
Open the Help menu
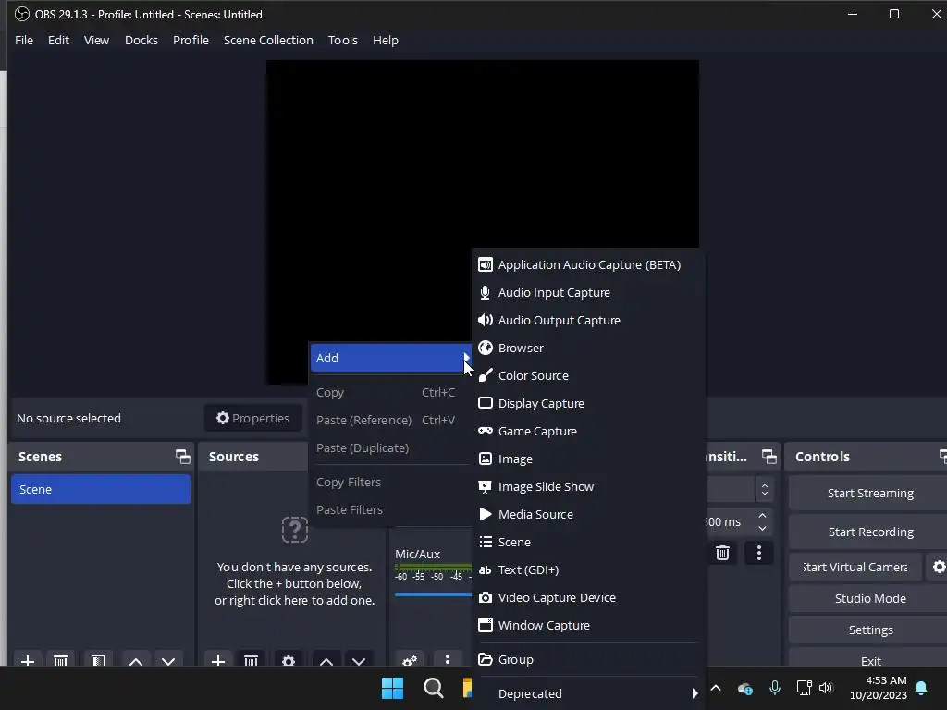click(x=386, y=41)
